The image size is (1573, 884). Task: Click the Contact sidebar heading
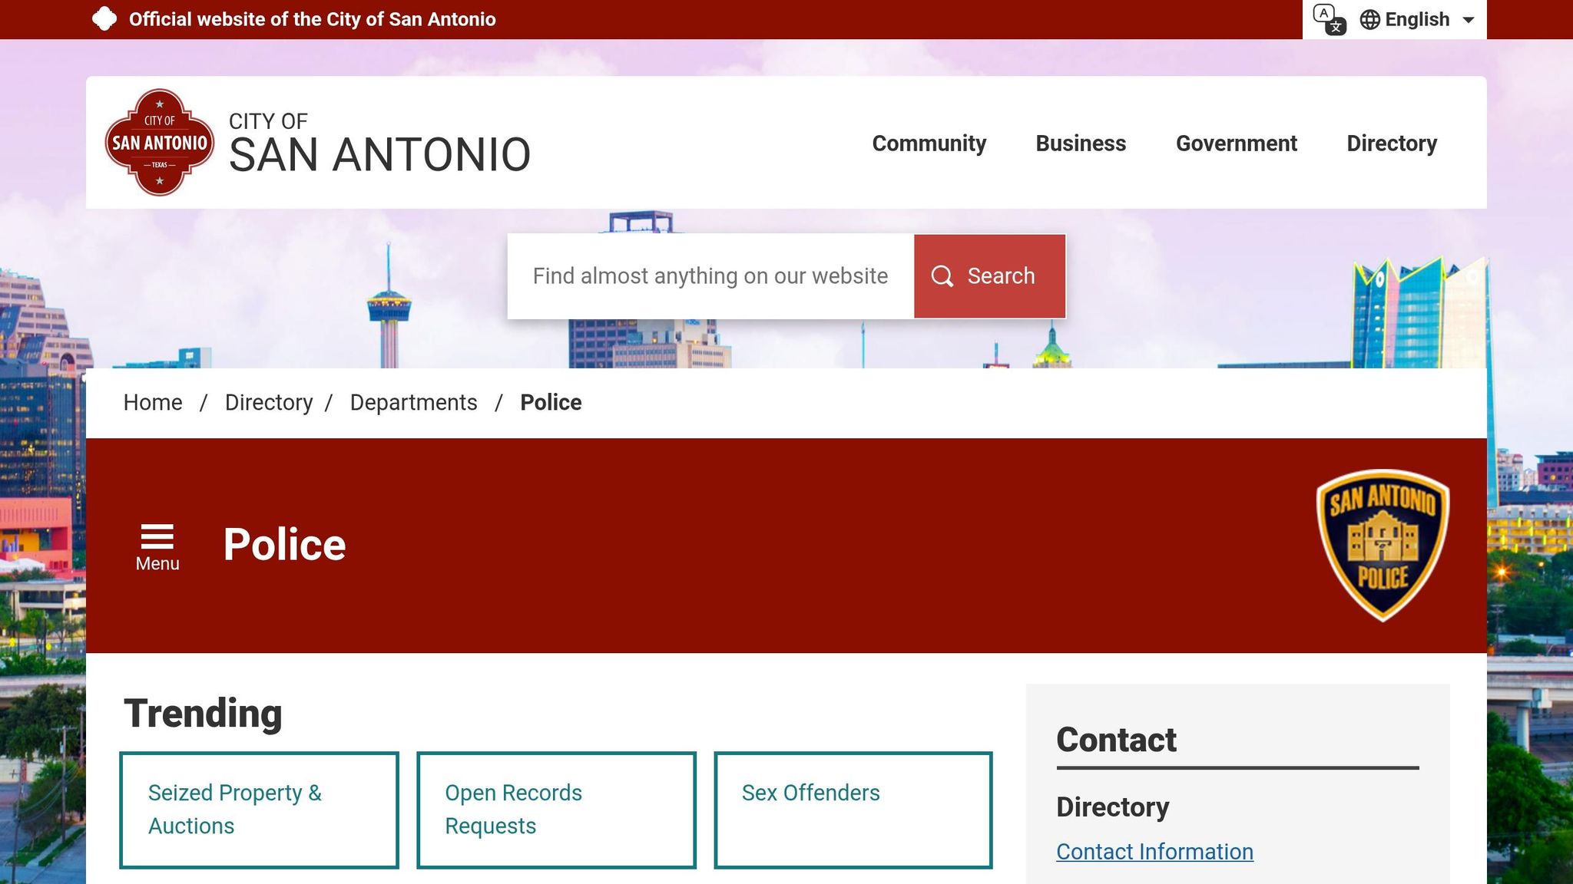[1116, 740]
